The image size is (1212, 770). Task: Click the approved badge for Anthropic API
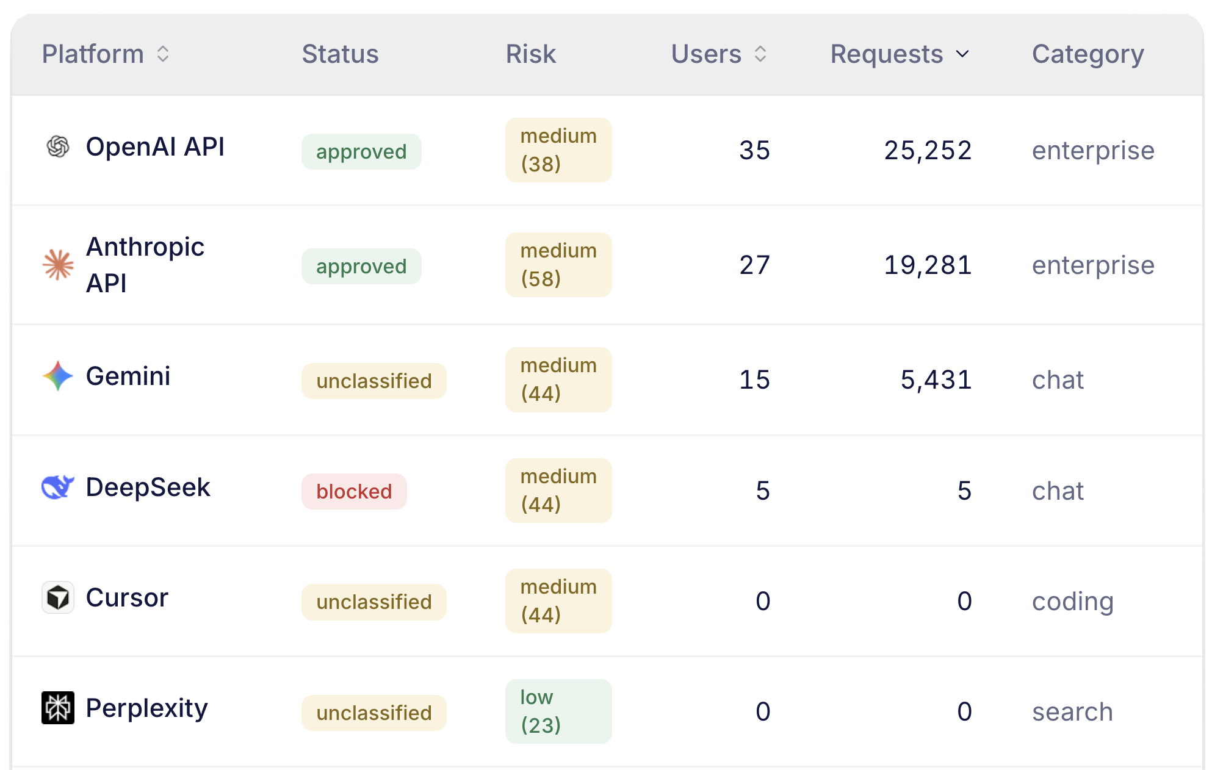pyautogui.click(x=361, y=266)
